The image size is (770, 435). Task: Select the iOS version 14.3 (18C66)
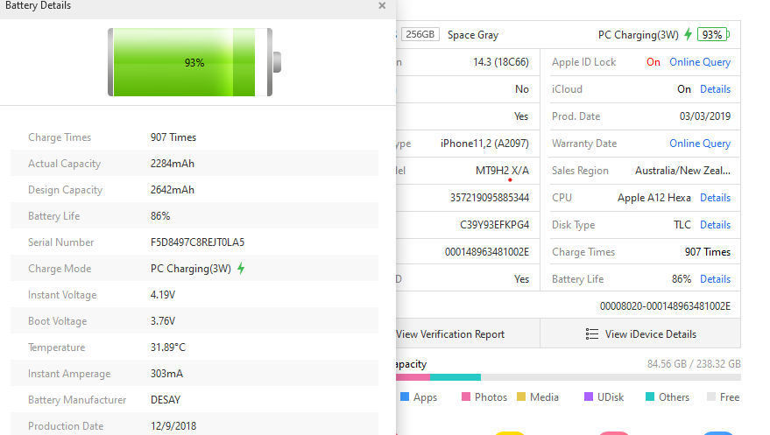pyautogui.click(x=501, y=62)
